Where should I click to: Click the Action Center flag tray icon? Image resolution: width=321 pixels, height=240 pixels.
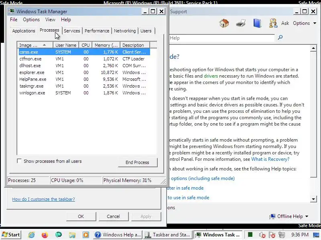pyautogui.click(x=272, y=235)
